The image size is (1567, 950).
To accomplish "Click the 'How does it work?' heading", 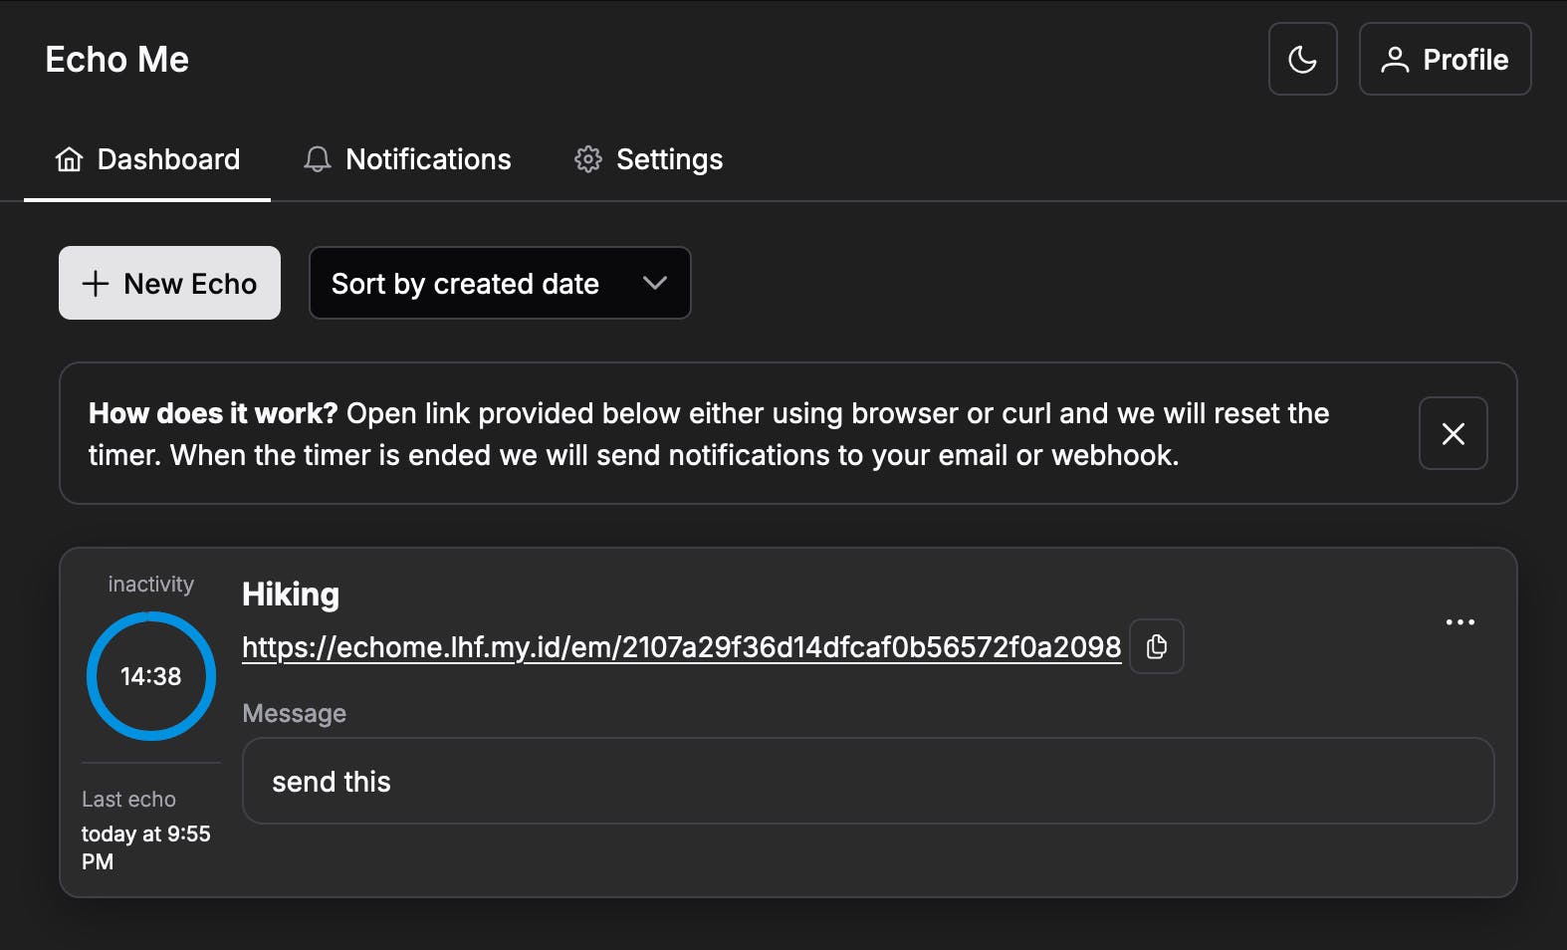I will (213, 413).
